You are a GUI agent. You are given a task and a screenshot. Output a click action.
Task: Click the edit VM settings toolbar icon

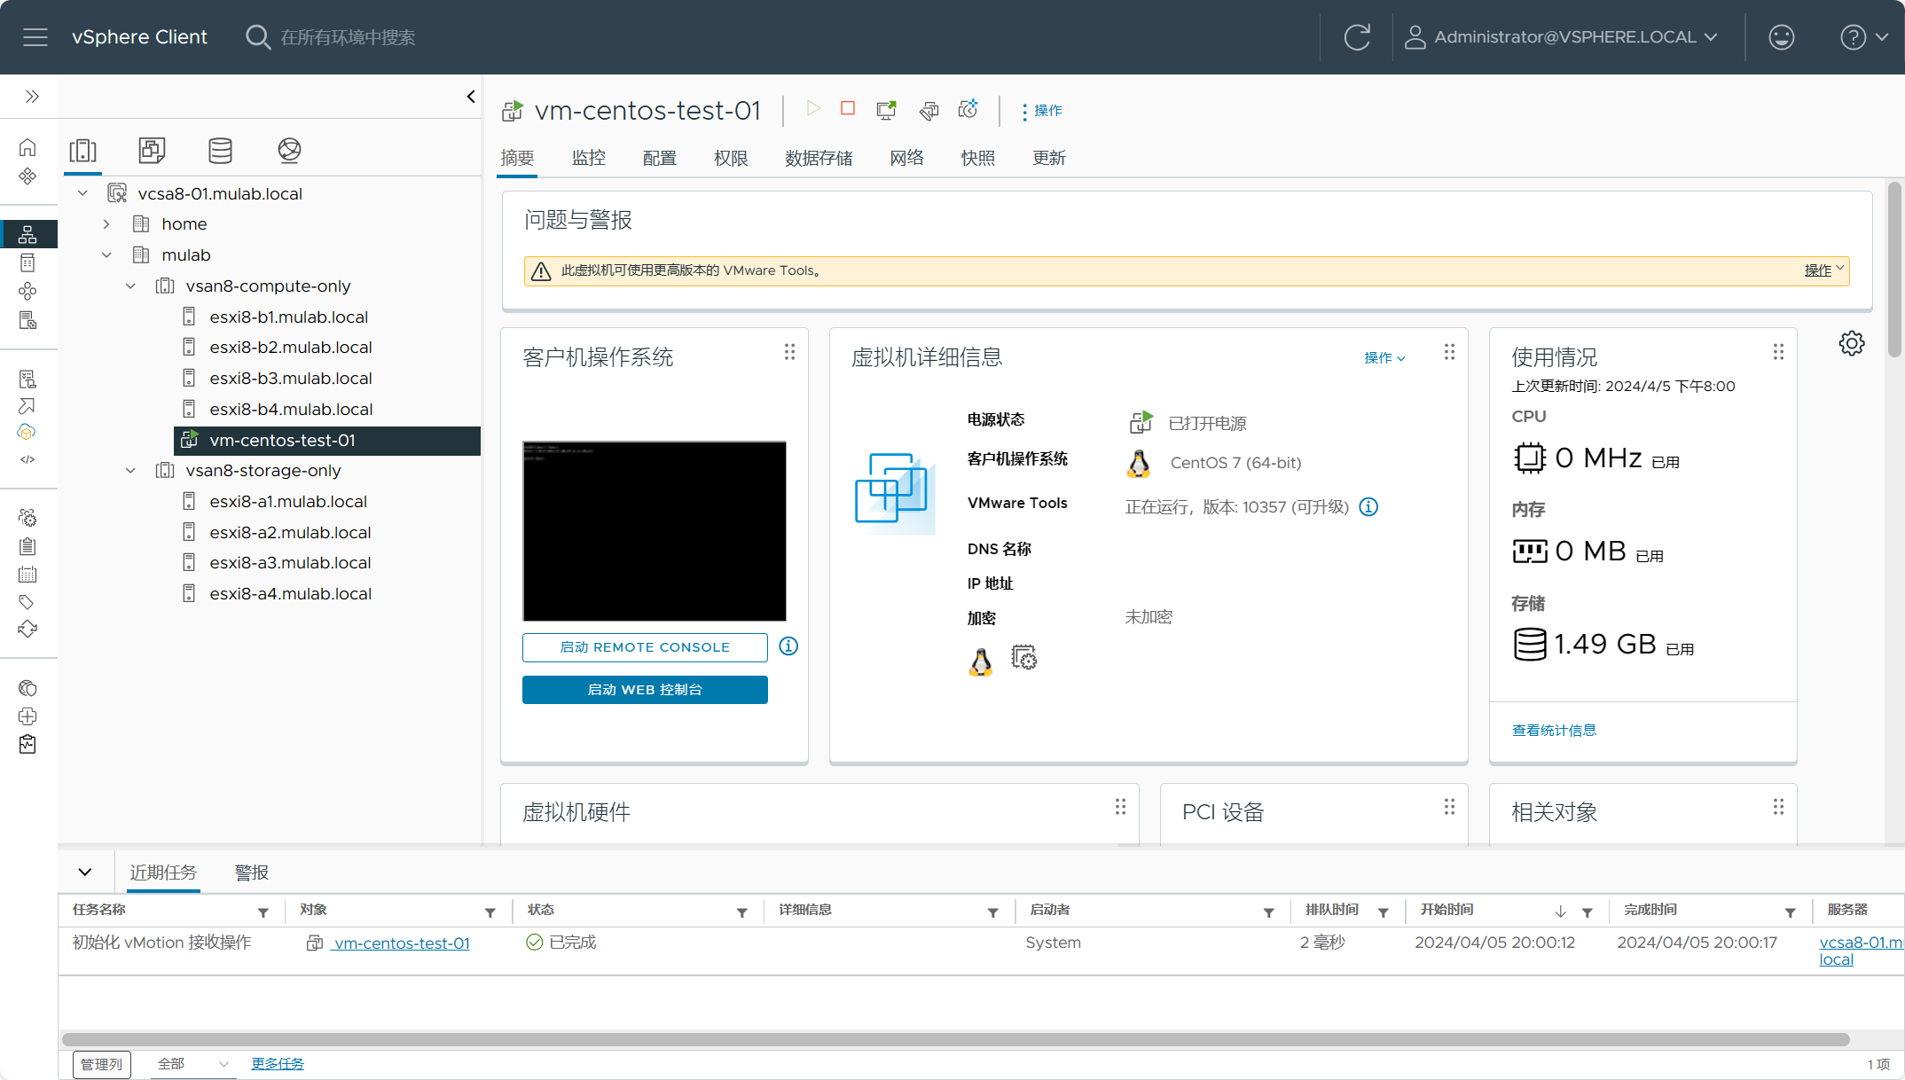coord(929,109)
